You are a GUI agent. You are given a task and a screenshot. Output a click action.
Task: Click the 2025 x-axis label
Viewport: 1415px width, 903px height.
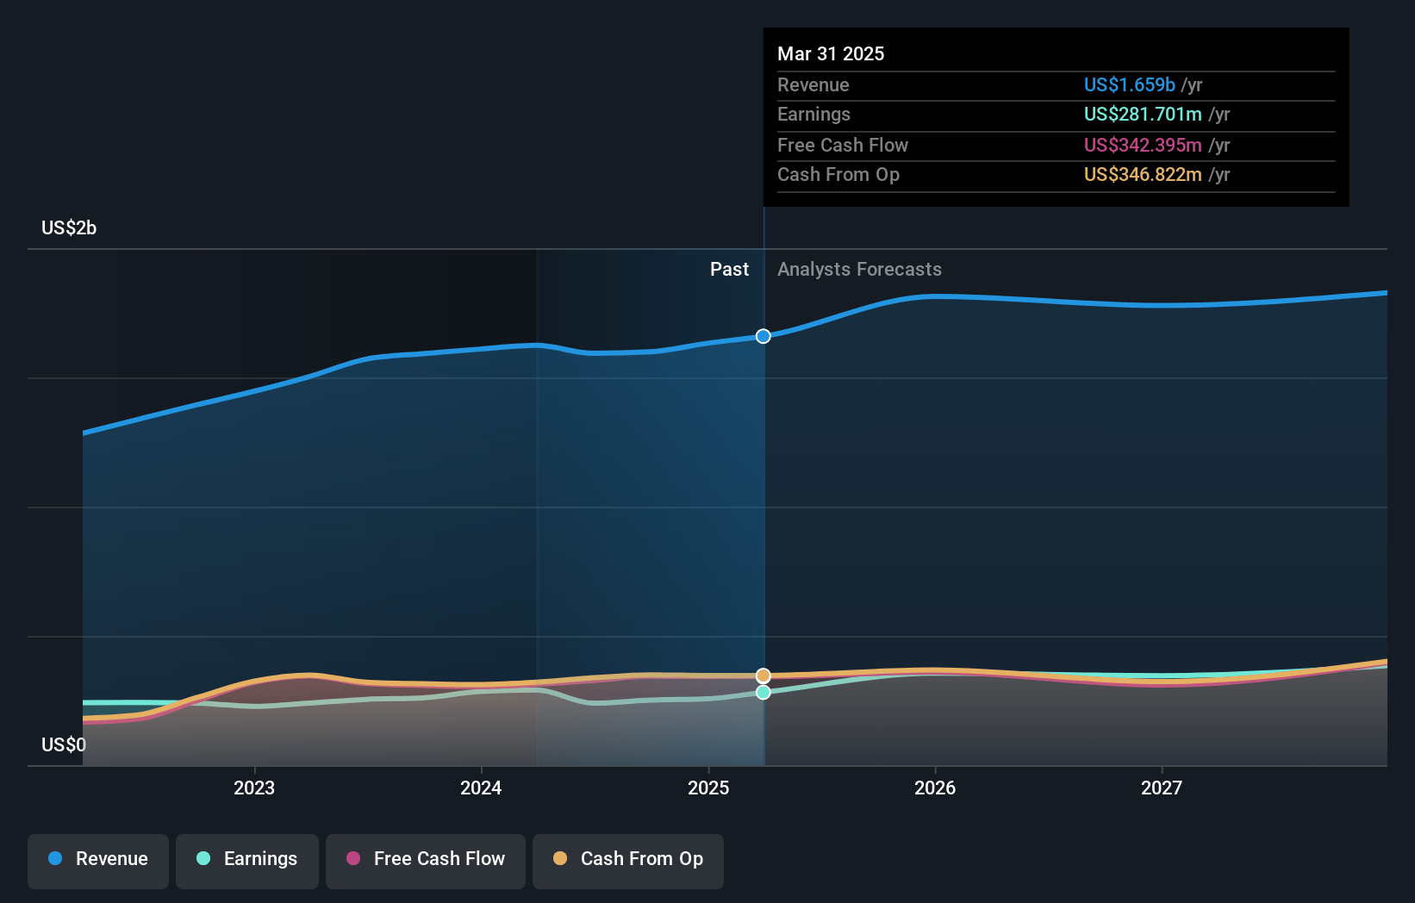pyautogui.click(x=708, y=788)
